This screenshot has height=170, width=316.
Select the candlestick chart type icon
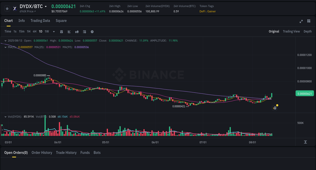point(77,31)
